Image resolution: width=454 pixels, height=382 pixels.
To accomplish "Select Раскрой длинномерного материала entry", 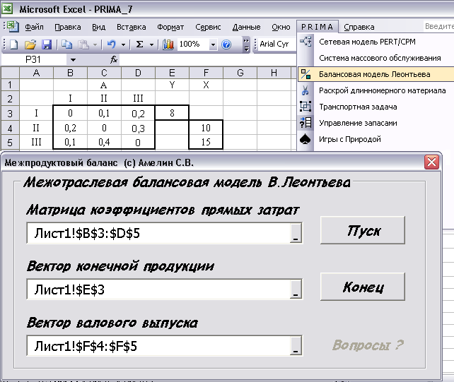I will tap(382, 90).
